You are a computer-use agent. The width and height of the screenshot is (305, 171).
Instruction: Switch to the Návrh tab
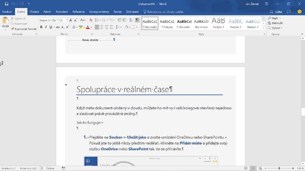(x=47, y=12)
